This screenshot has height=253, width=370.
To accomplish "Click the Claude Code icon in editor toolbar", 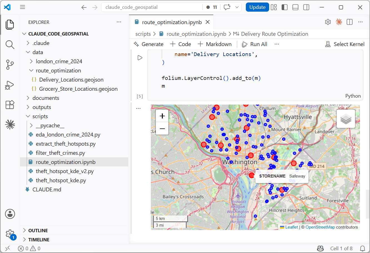I will tap(339, 22).
